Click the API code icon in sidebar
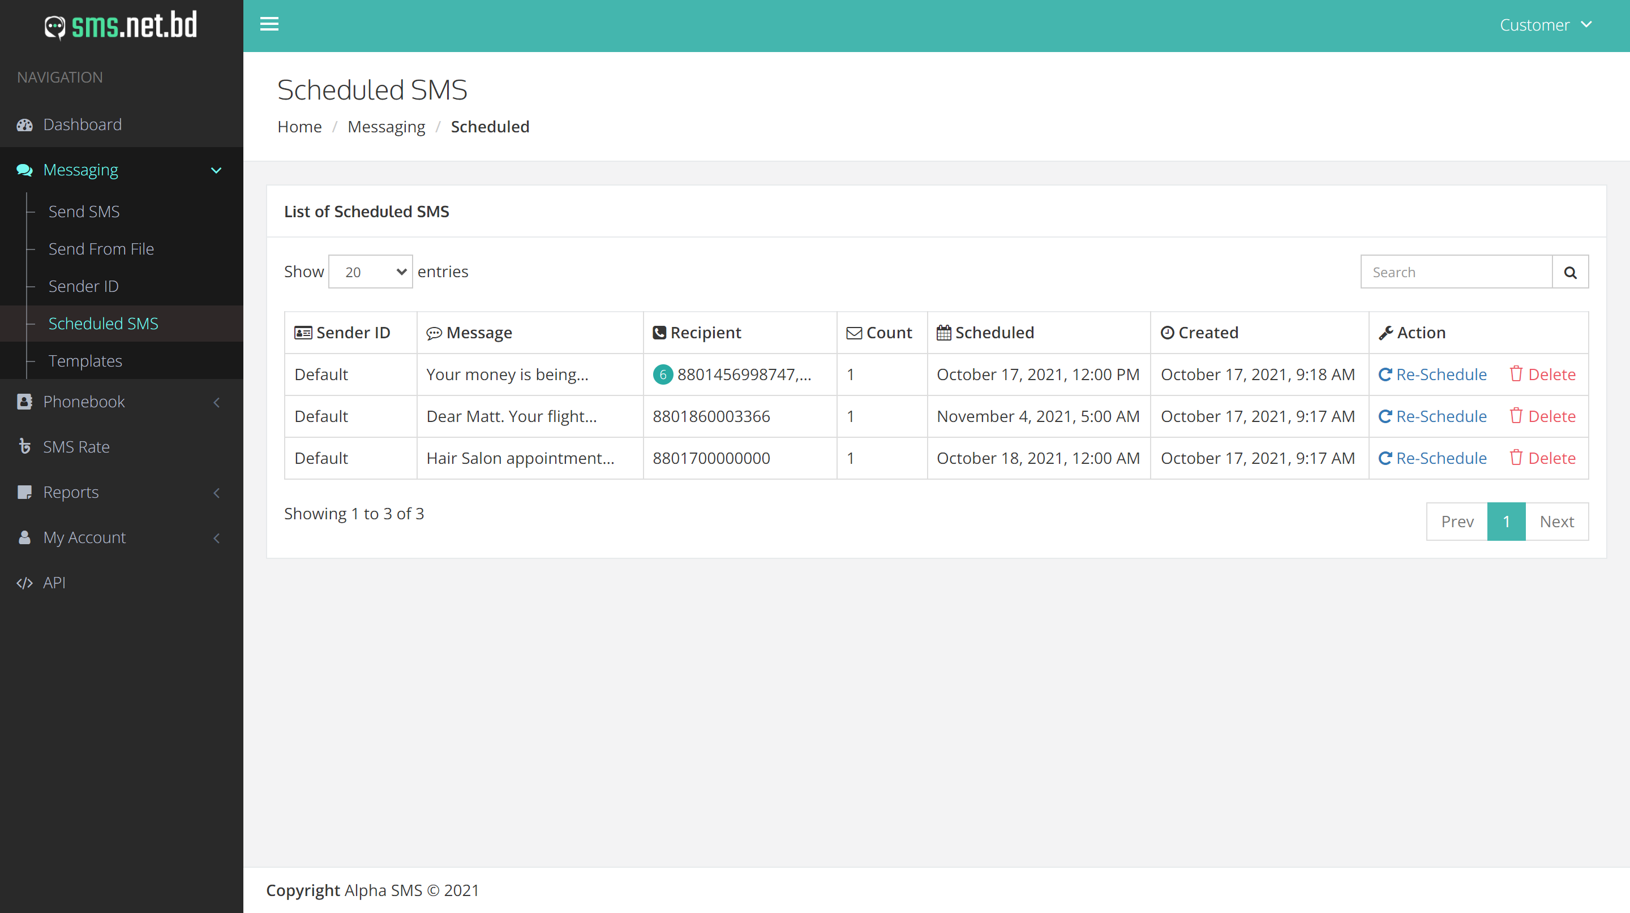This screenshot has width=1630, height=913. click(24, 582)
